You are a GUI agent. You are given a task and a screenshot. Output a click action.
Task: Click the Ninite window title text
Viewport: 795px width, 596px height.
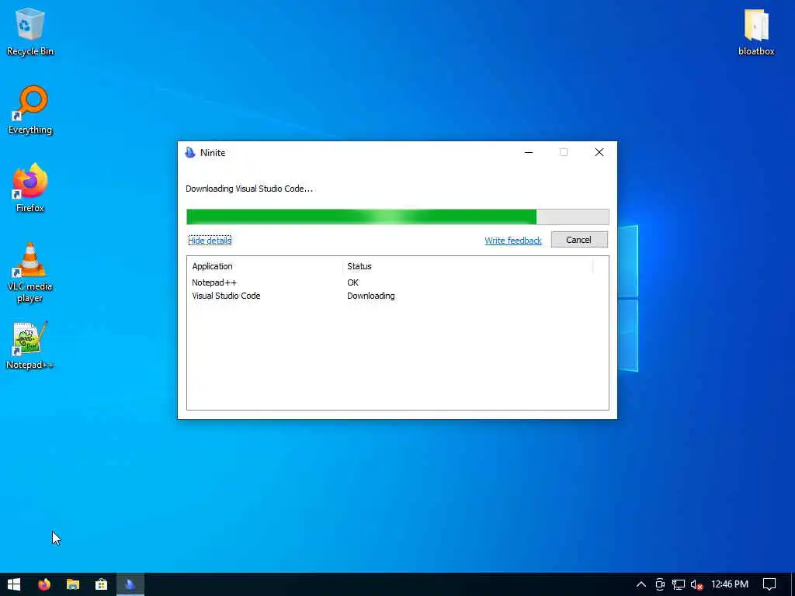213,153
